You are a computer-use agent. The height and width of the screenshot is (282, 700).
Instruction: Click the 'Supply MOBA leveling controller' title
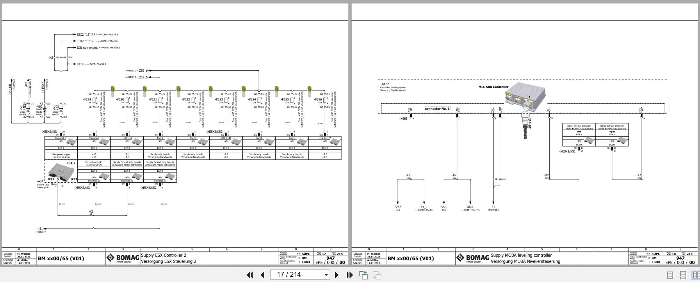(x=521, y=255)
